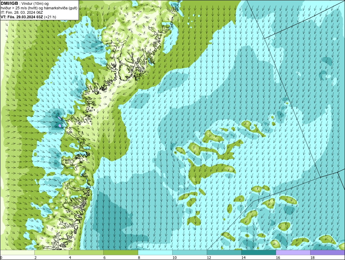Click the legend scale label '4'
Screen dimensions: 345x260
pyautogui.click(x=70, y=258)
